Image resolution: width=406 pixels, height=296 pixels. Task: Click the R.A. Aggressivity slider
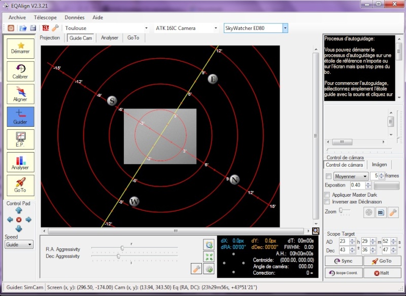point(134,248)
